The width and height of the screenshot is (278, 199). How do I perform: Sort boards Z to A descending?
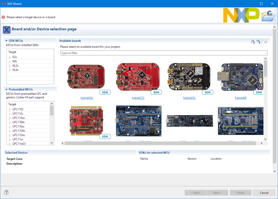click(x=258, y=42)
